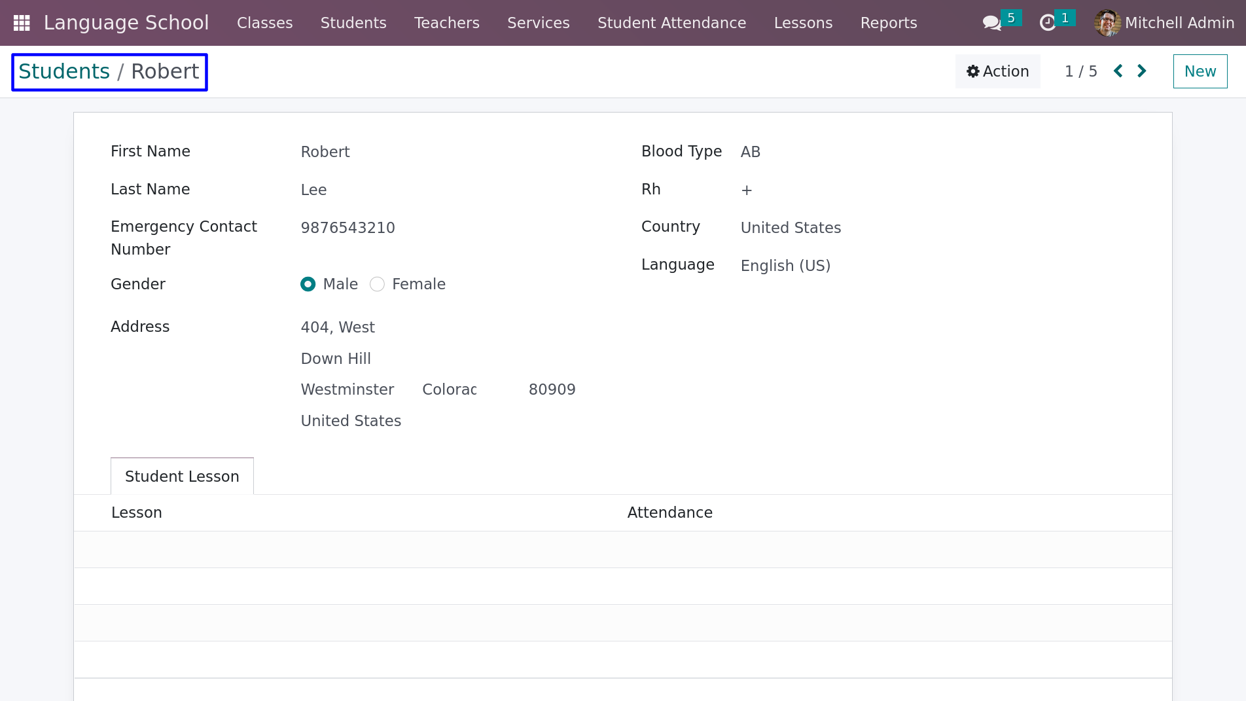Open the Country field United States
This screenshot has height=701, width=1246.
tap(791, 228)
